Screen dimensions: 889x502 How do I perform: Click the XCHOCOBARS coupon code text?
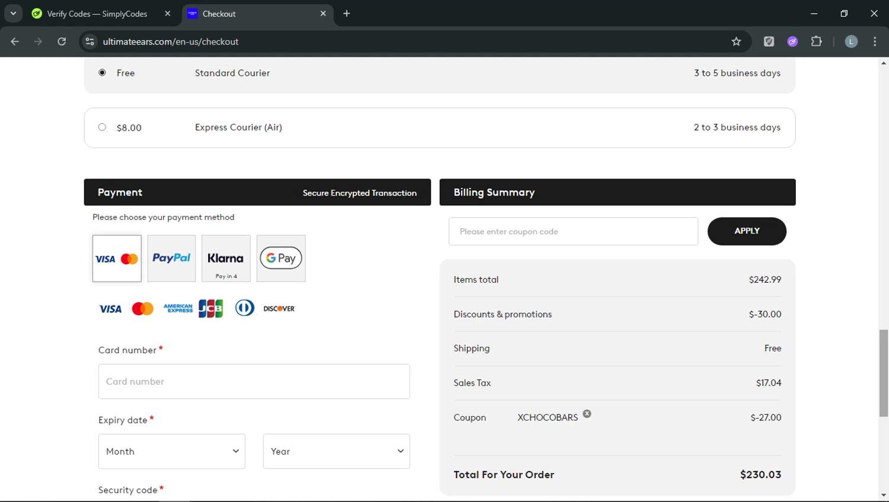(548, 418)
